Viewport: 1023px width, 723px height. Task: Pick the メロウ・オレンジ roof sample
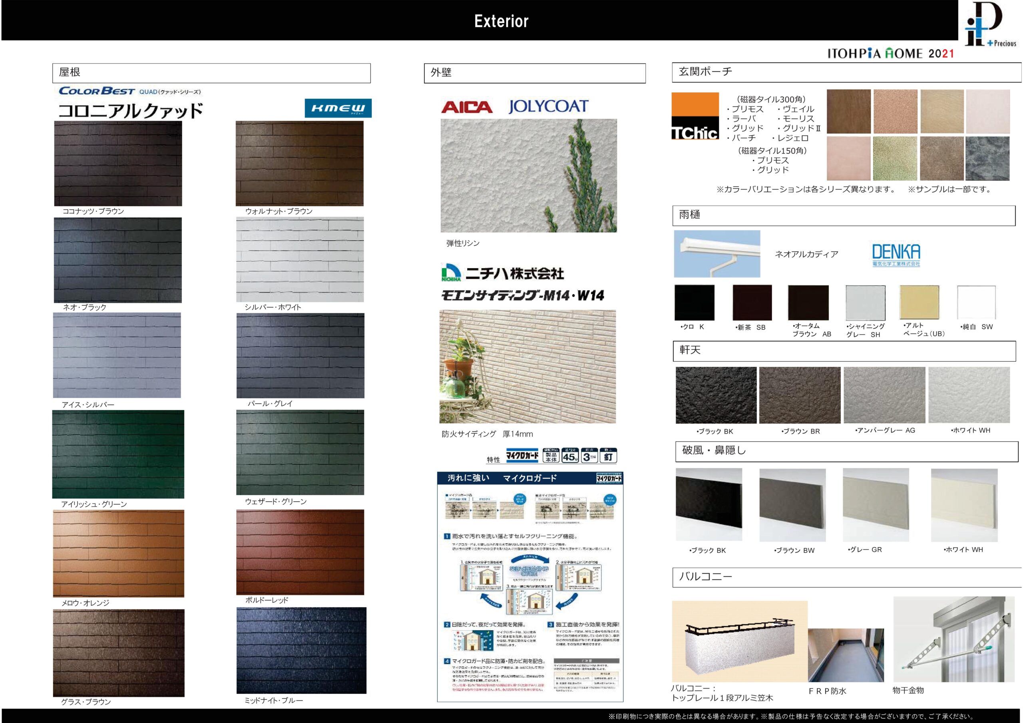tap(119, 553)
